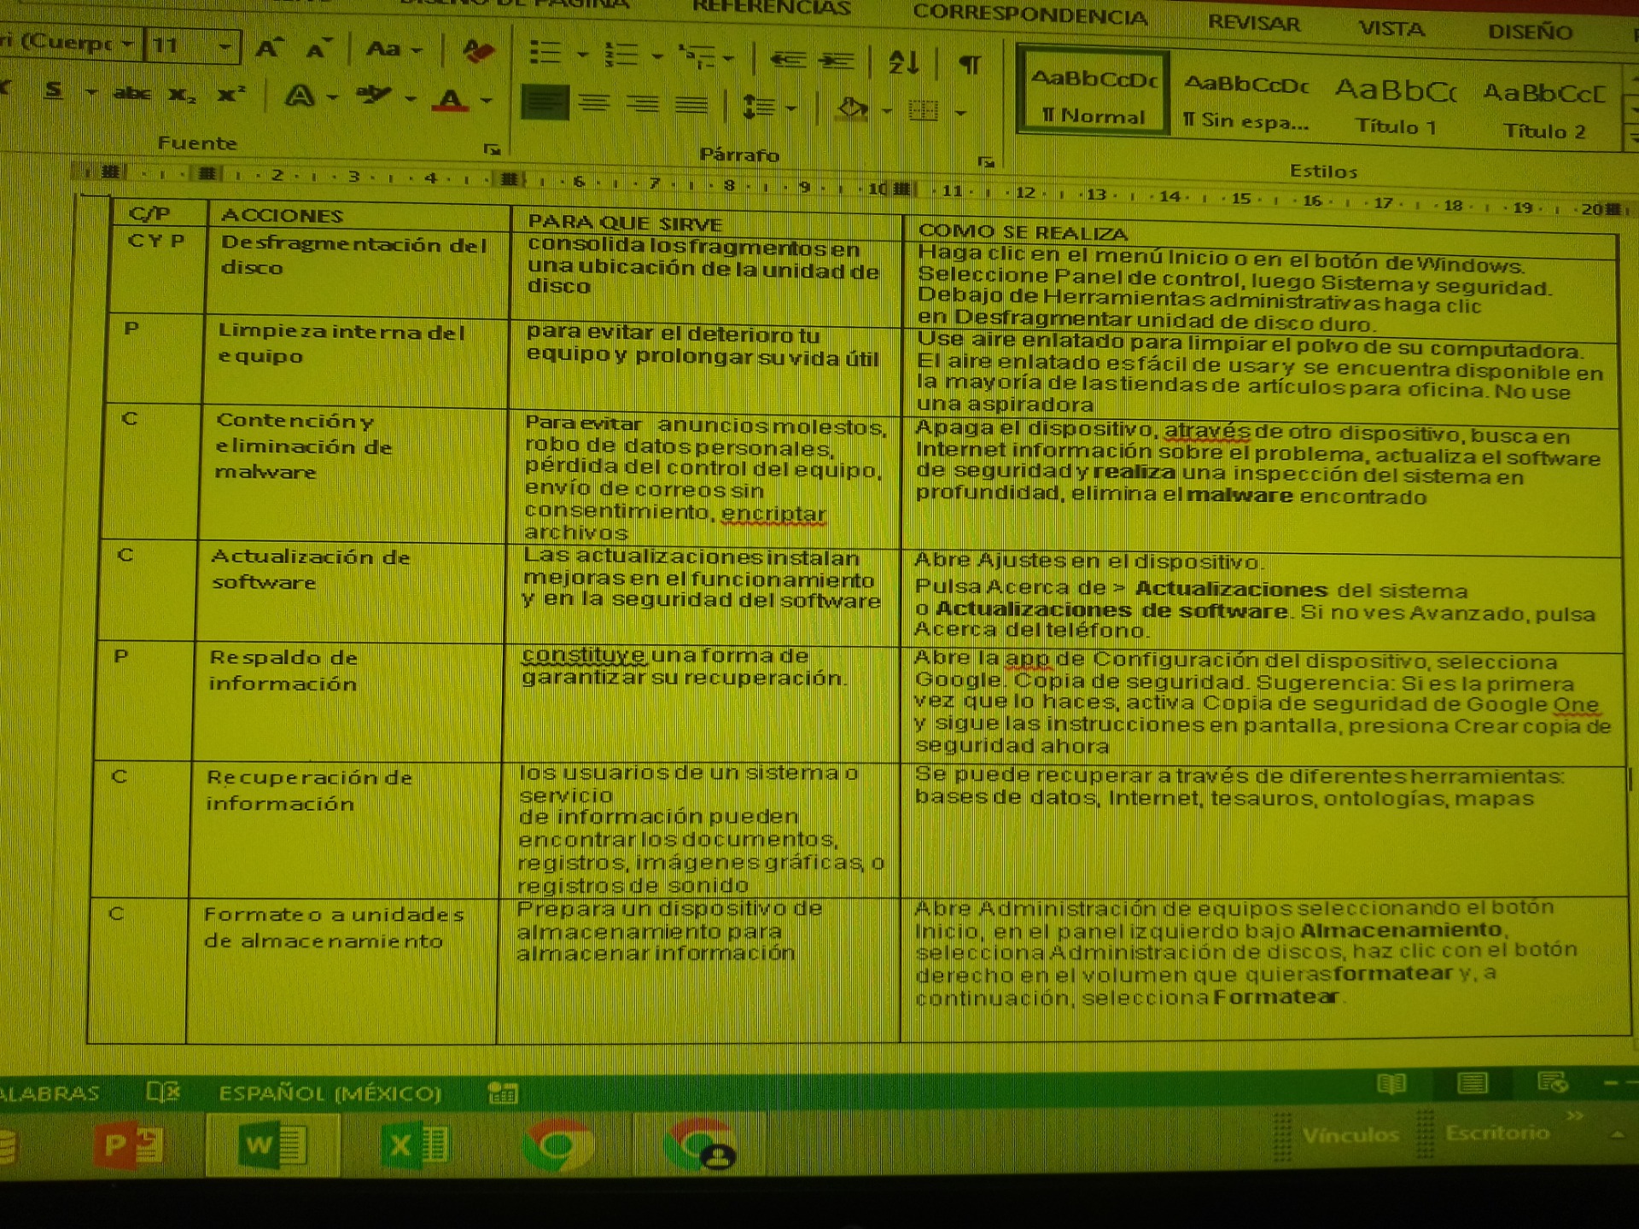Image resolution: width=1639 pixels, height=1229 pixels.
Task: Toggle strikethrough text formatting
Action: pyautogui.click(x=131, y=92)
